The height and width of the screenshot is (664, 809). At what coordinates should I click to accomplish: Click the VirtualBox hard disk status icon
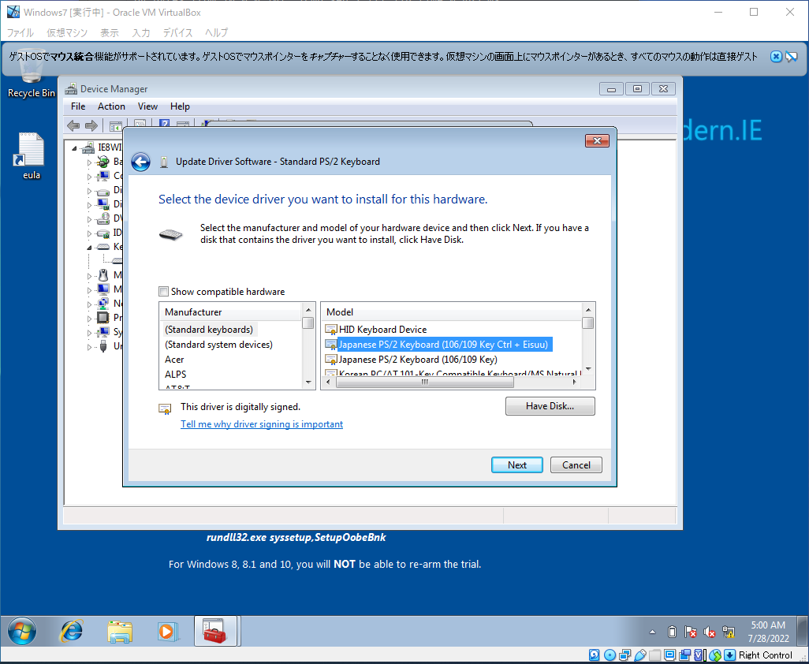[594, 655]
